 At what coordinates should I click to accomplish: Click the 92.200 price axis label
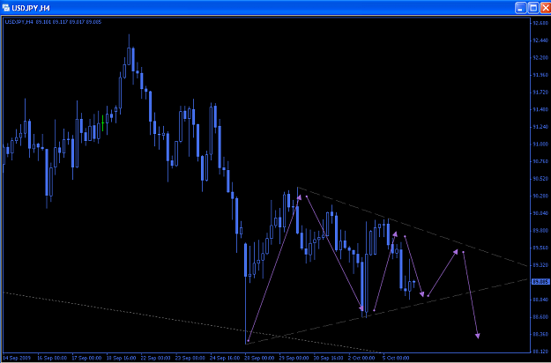(x=540, y=57)
